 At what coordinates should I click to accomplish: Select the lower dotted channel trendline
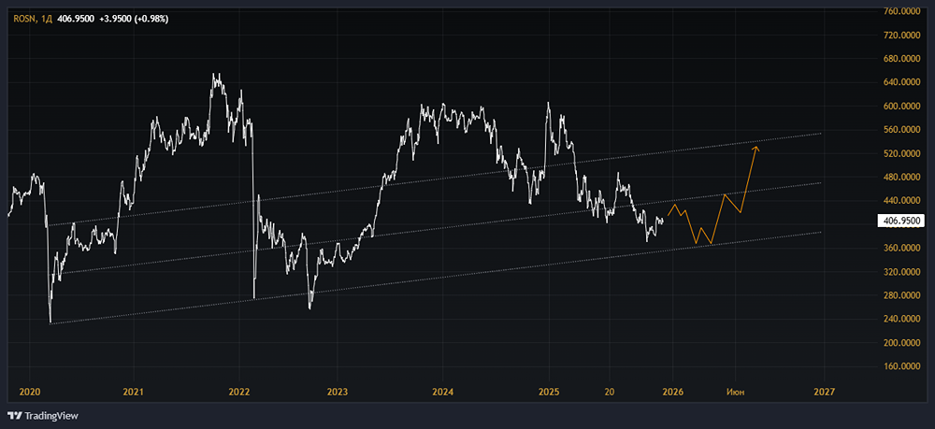[x=436, y=279]
